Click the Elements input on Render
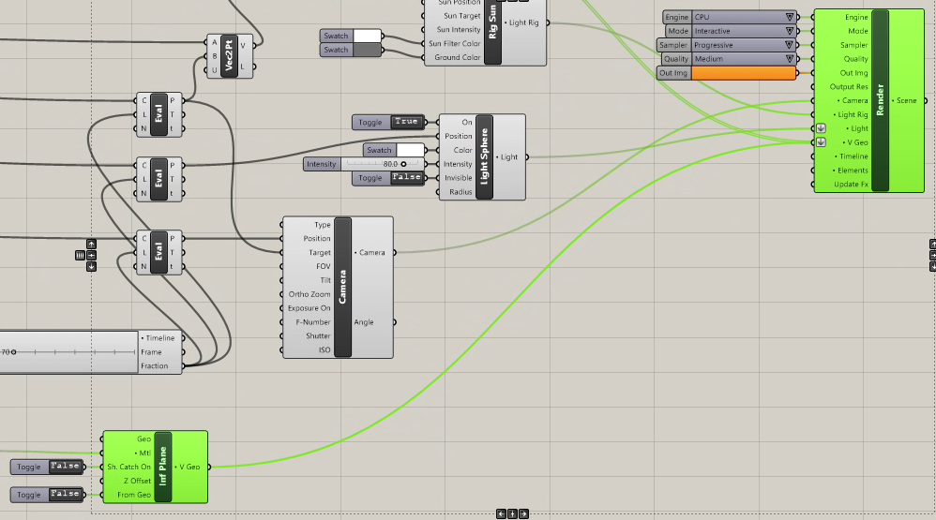Viewport: 936px width, 520px height. (852, 170)
